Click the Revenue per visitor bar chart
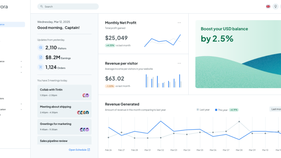281x158 pixels. (x=163, y=81)
